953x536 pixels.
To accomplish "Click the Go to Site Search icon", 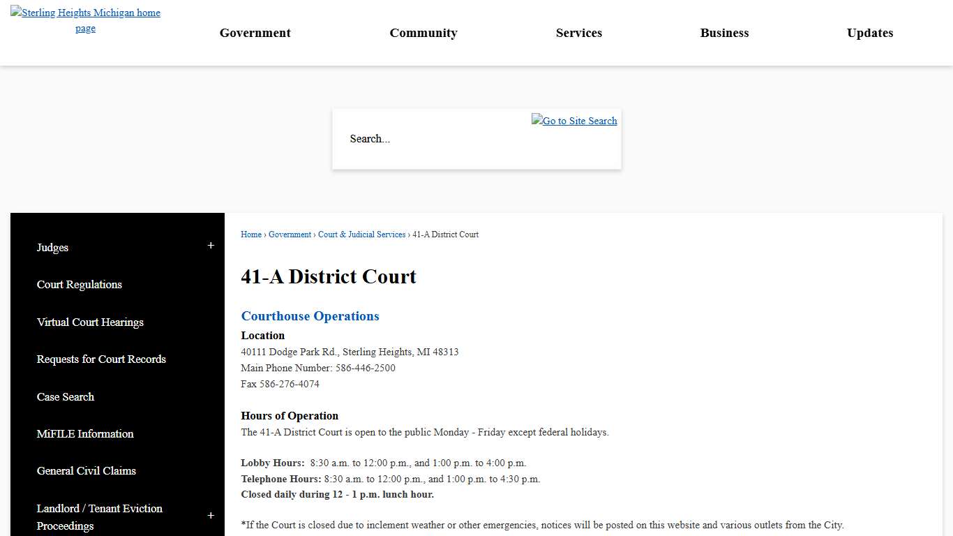I will tap(573, 120).
